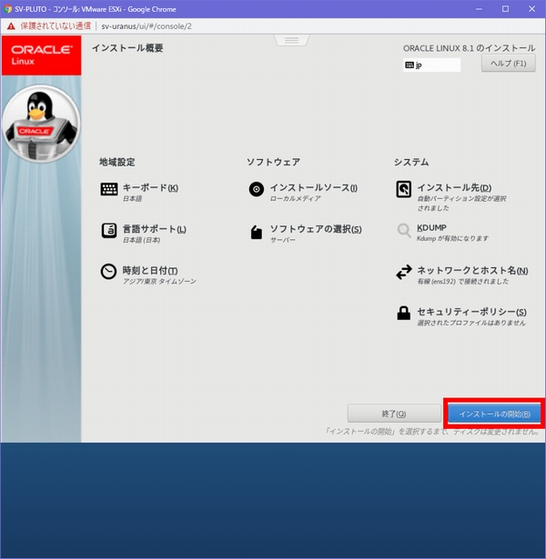
Task: Click the 日本語 keyboard status text
Action: click(132, 198)
